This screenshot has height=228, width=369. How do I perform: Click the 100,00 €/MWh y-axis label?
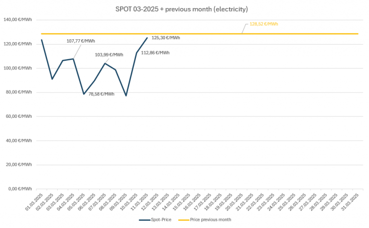pos(17,68)
